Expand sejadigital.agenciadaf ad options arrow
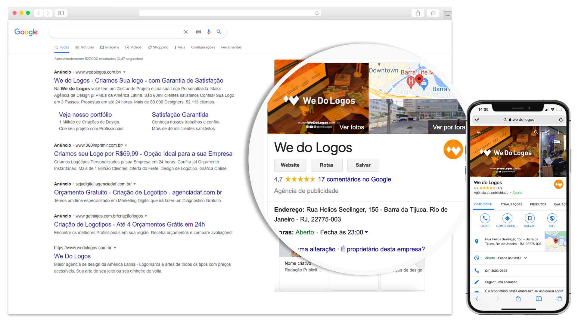Image resolution: width=578 pixels, height=324 pixels. coord(135,184)
